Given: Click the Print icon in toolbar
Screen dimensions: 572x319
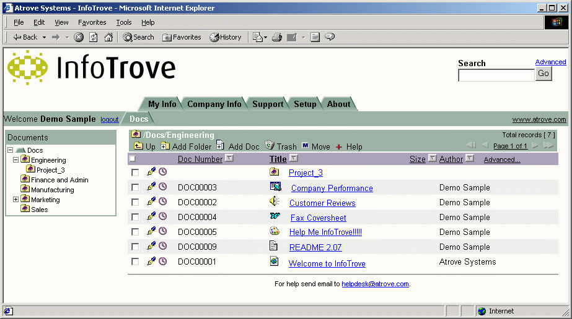Looking at the screenshot, I should click(277, 37).
